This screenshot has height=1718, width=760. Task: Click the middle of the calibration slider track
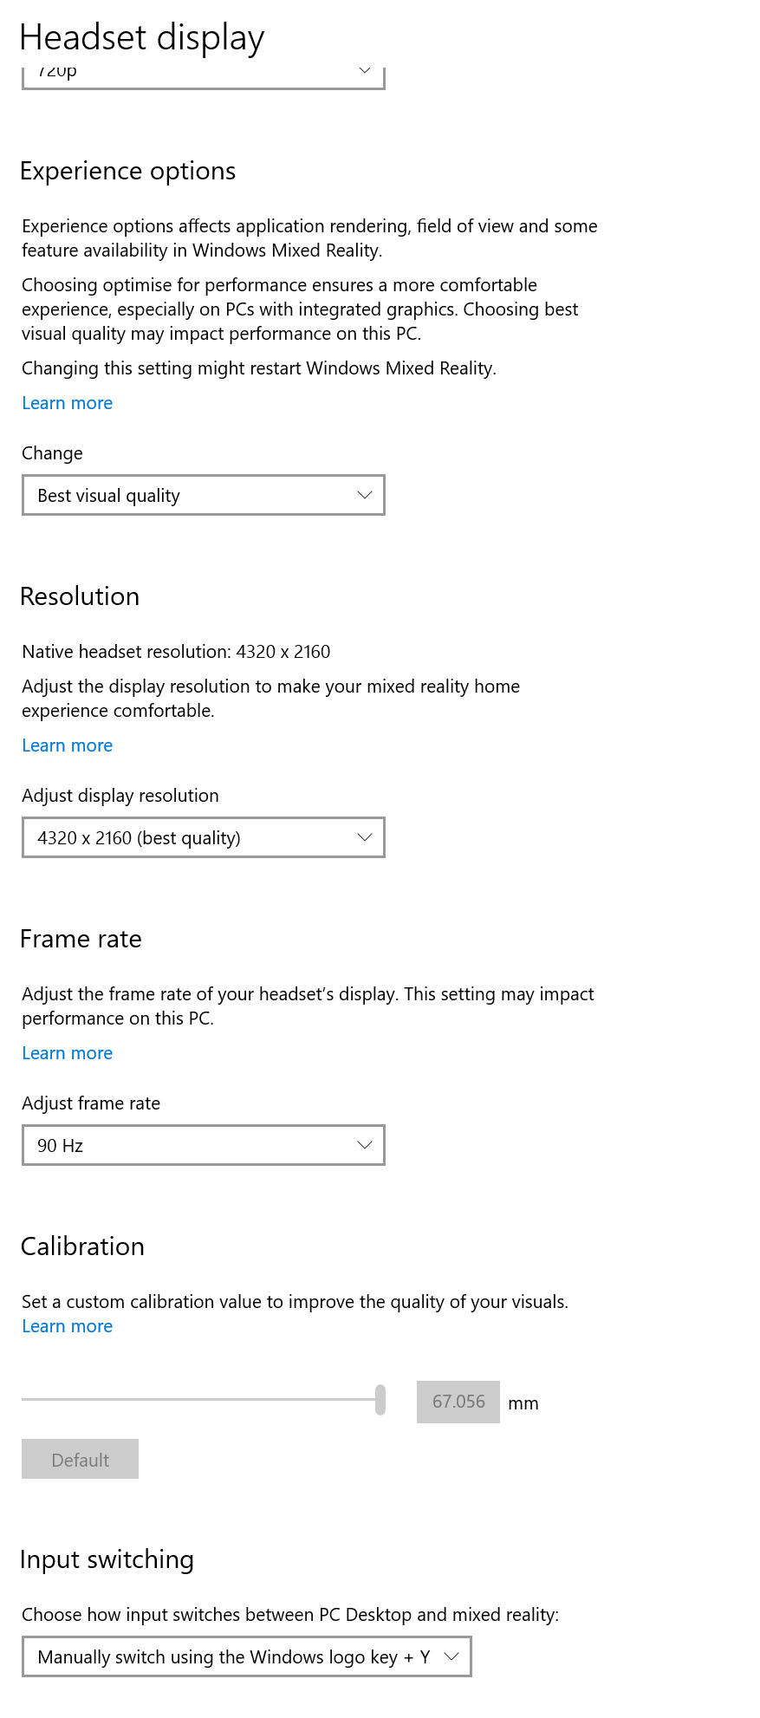pos(199,1399)
